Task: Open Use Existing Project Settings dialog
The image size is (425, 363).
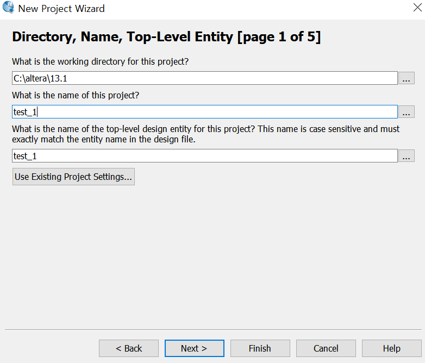Action: point(73,177)
